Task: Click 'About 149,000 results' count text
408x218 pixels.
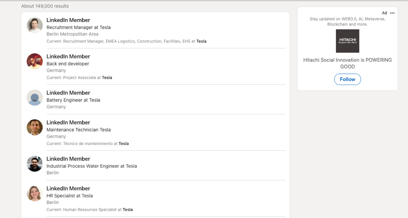Action: point(45,6)
